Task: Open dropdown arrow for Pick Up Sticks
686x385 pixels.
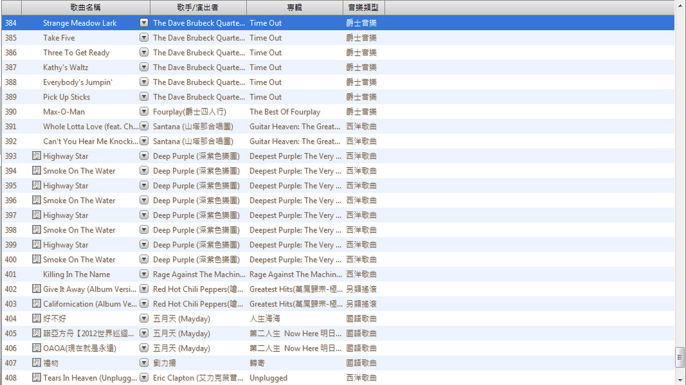Action: tap(144, 96)
